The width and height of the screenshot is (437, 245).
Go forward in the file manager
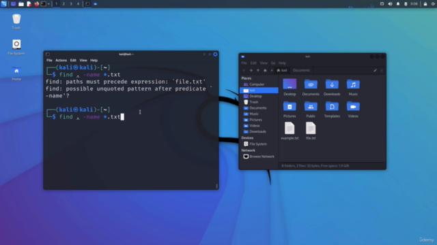tap(251, 71)
